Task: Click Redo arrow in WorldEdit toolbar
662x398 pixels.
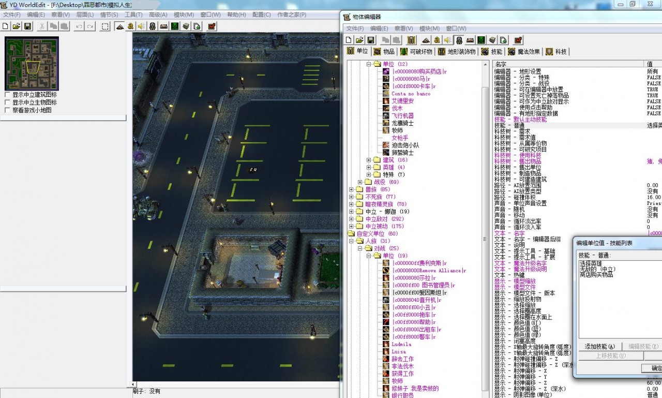Action: 90,26
